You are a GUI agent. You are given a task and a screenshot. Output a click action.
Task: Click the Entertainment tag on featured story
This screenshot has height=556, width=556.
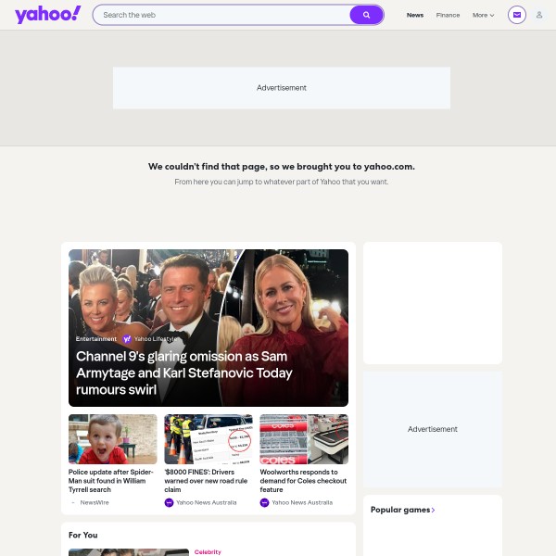pyautogui.click(x=96, y=339)
